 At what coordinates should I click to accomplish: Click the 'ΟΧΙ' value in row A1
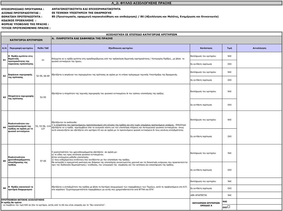point(229,64)
